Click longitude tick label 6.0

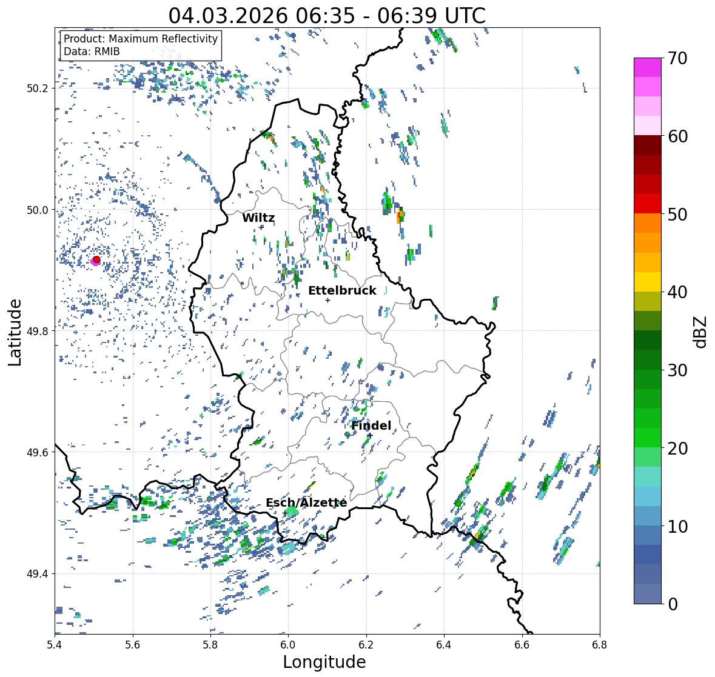288,645
